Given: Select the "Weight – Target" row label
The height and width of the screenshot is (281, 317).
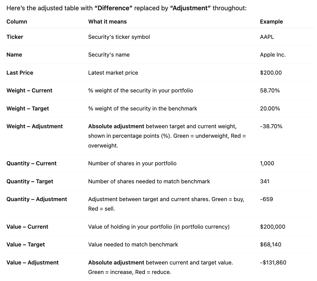Looking at the screenshot, I should [28, 108].
